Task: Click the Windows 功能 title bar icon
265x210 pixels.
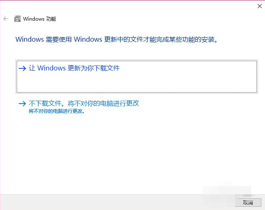Action: click(x=17, y=19)
